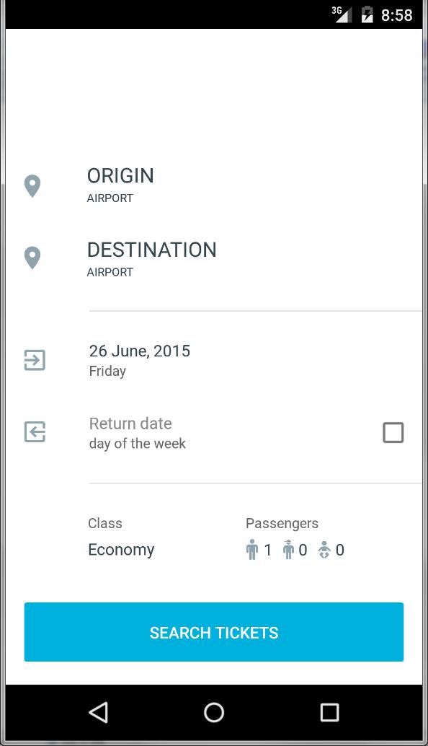Screen dimensions: 428x746
Task: Enable the return date checkbox
Action: [x=393, y=431]
